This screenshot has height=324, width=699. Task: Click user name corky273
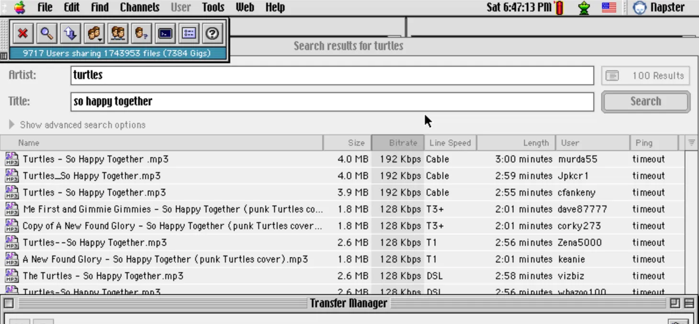pyautogui.click(x=579, y=226)
